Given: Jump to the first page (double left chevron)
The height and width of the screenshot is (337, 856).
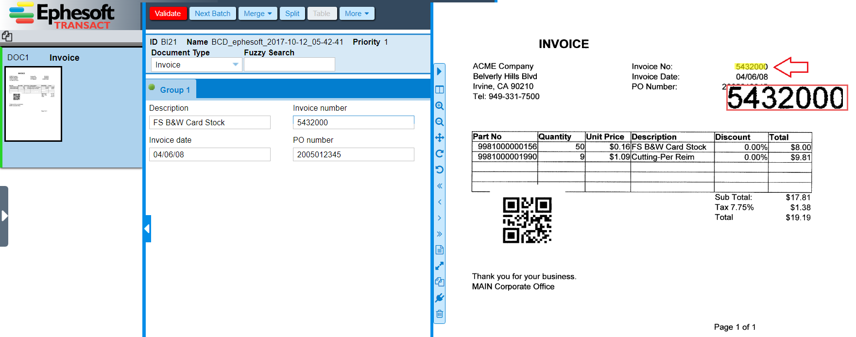Looking at the screenshot, I should [x=439, y=186].
